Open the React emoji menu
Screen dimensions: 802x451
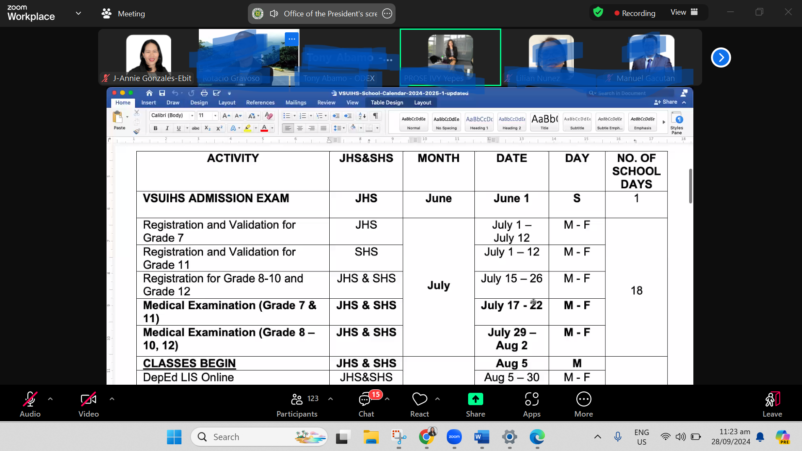(419, 404)
